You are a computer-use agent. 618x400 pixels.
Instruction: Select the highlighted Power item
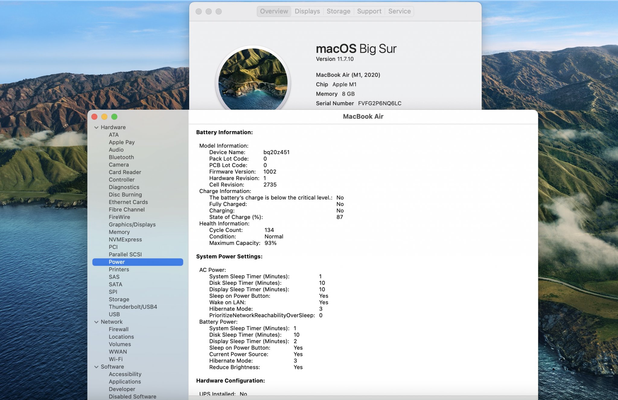point(117,262)
